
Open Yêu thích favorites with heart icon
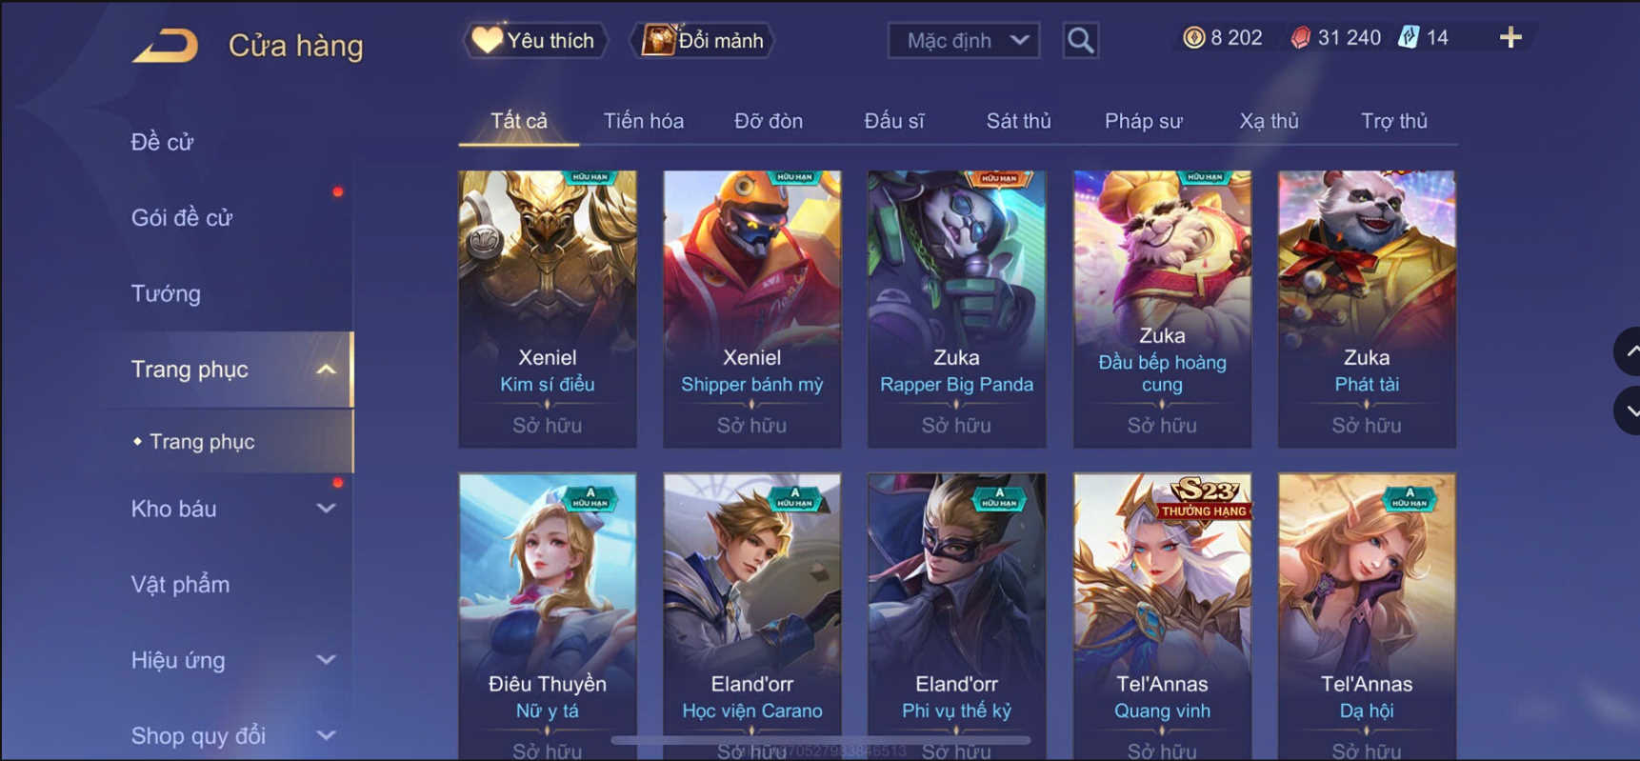(x=535, y=41)
